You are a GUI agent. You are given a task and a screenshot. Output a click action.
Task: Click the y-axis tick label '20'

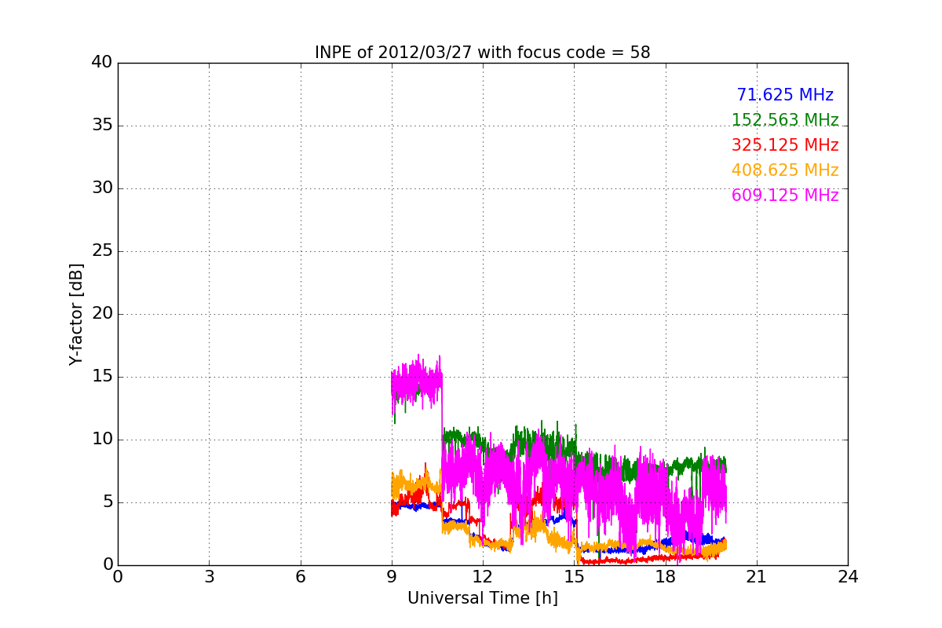[102, 314]
